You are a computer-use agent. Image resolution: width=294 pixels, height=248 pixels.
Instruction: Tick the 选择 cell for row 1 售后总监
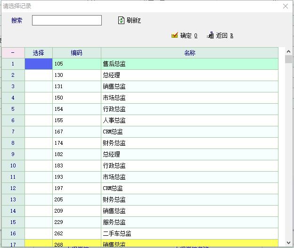[x=39, y=64]
